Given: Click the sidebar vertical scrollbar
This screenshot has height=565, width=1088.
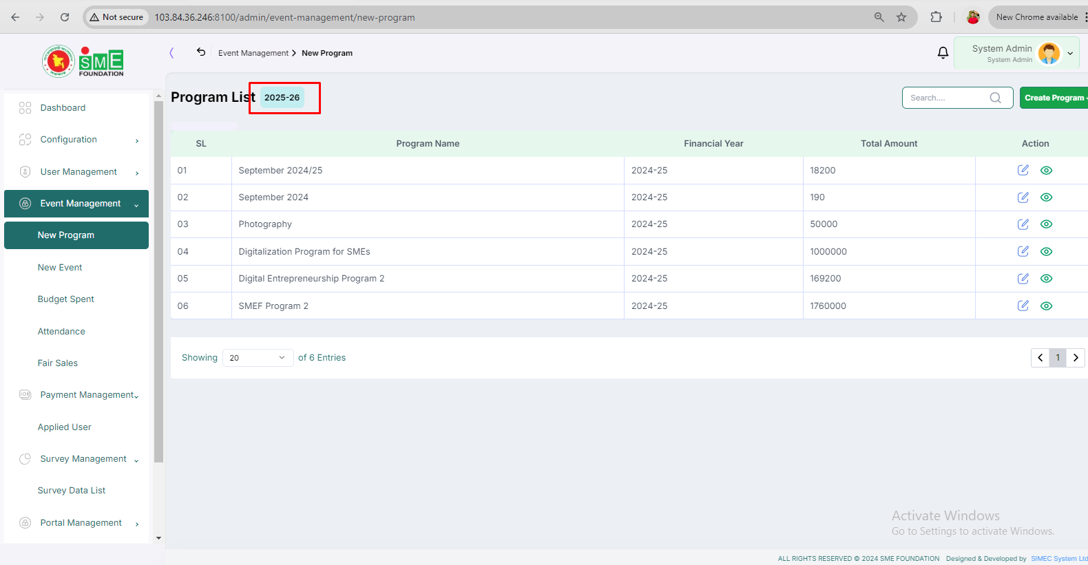Looking at the screenshot, I should pos(159,282).
